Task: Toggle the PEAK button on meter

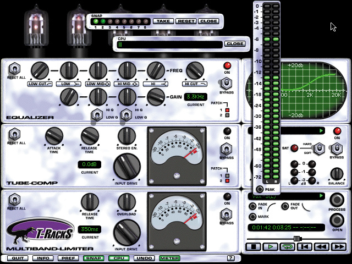Action: pyautogui.click(x=260, y=189)
